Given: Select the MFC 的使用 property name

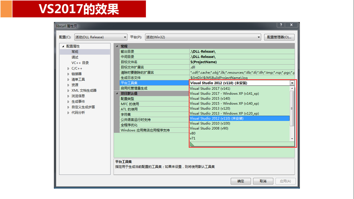Looking at the screenshot, I should tap(130, 104).
